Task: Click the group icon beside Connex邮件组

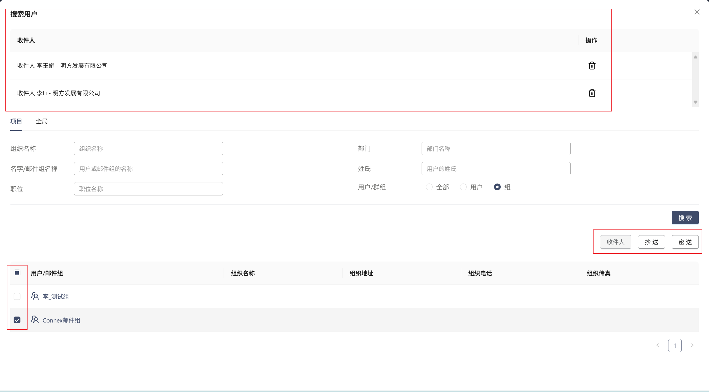Action: 35,320
